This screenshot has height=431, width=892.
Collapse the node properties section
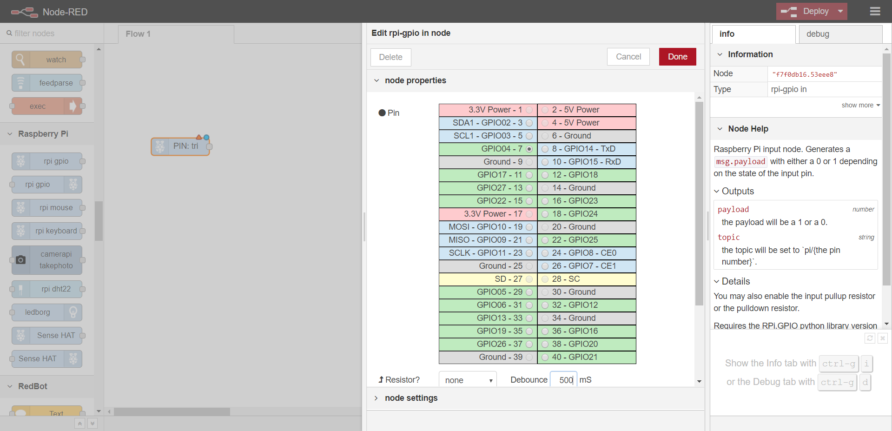[x=377, y=80]
